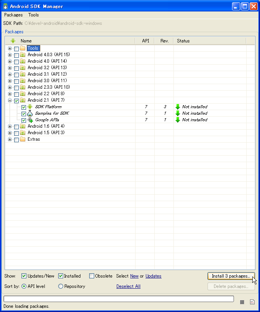Click the stop operation square icon
Viewport: 260px width, 312px height.
[242, 302]
